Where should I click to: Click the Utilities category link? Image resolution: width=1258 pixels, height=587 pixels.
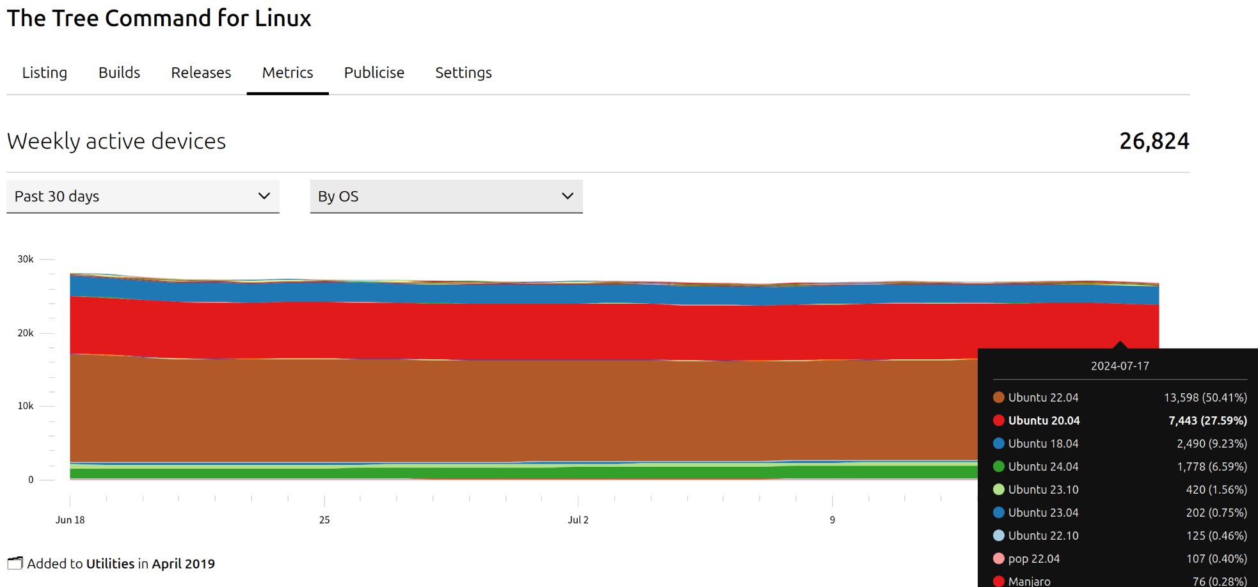point(110,563)
